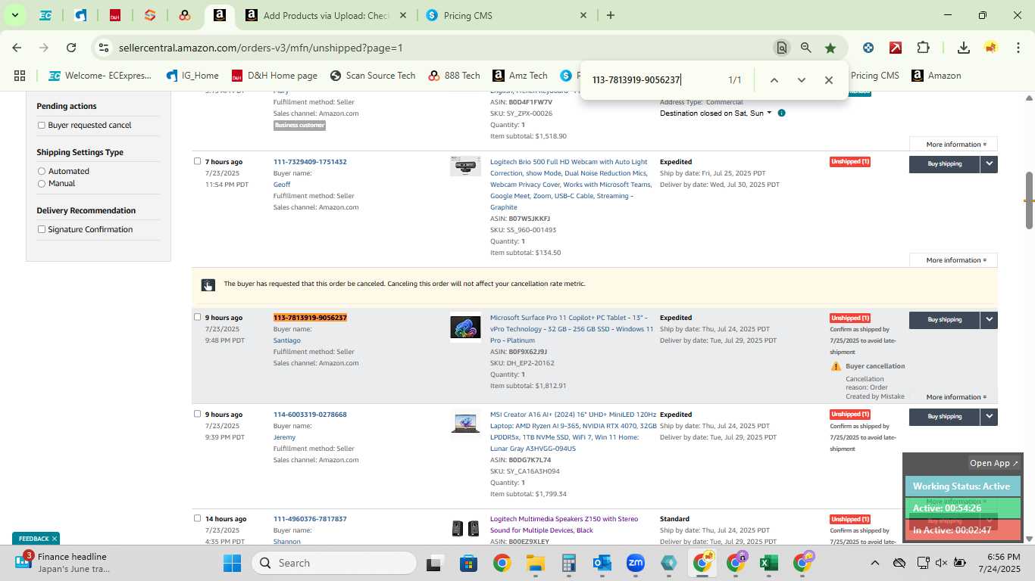Open the IG_Home bookmark
The image size is (1035, 581).
point(192,76)
